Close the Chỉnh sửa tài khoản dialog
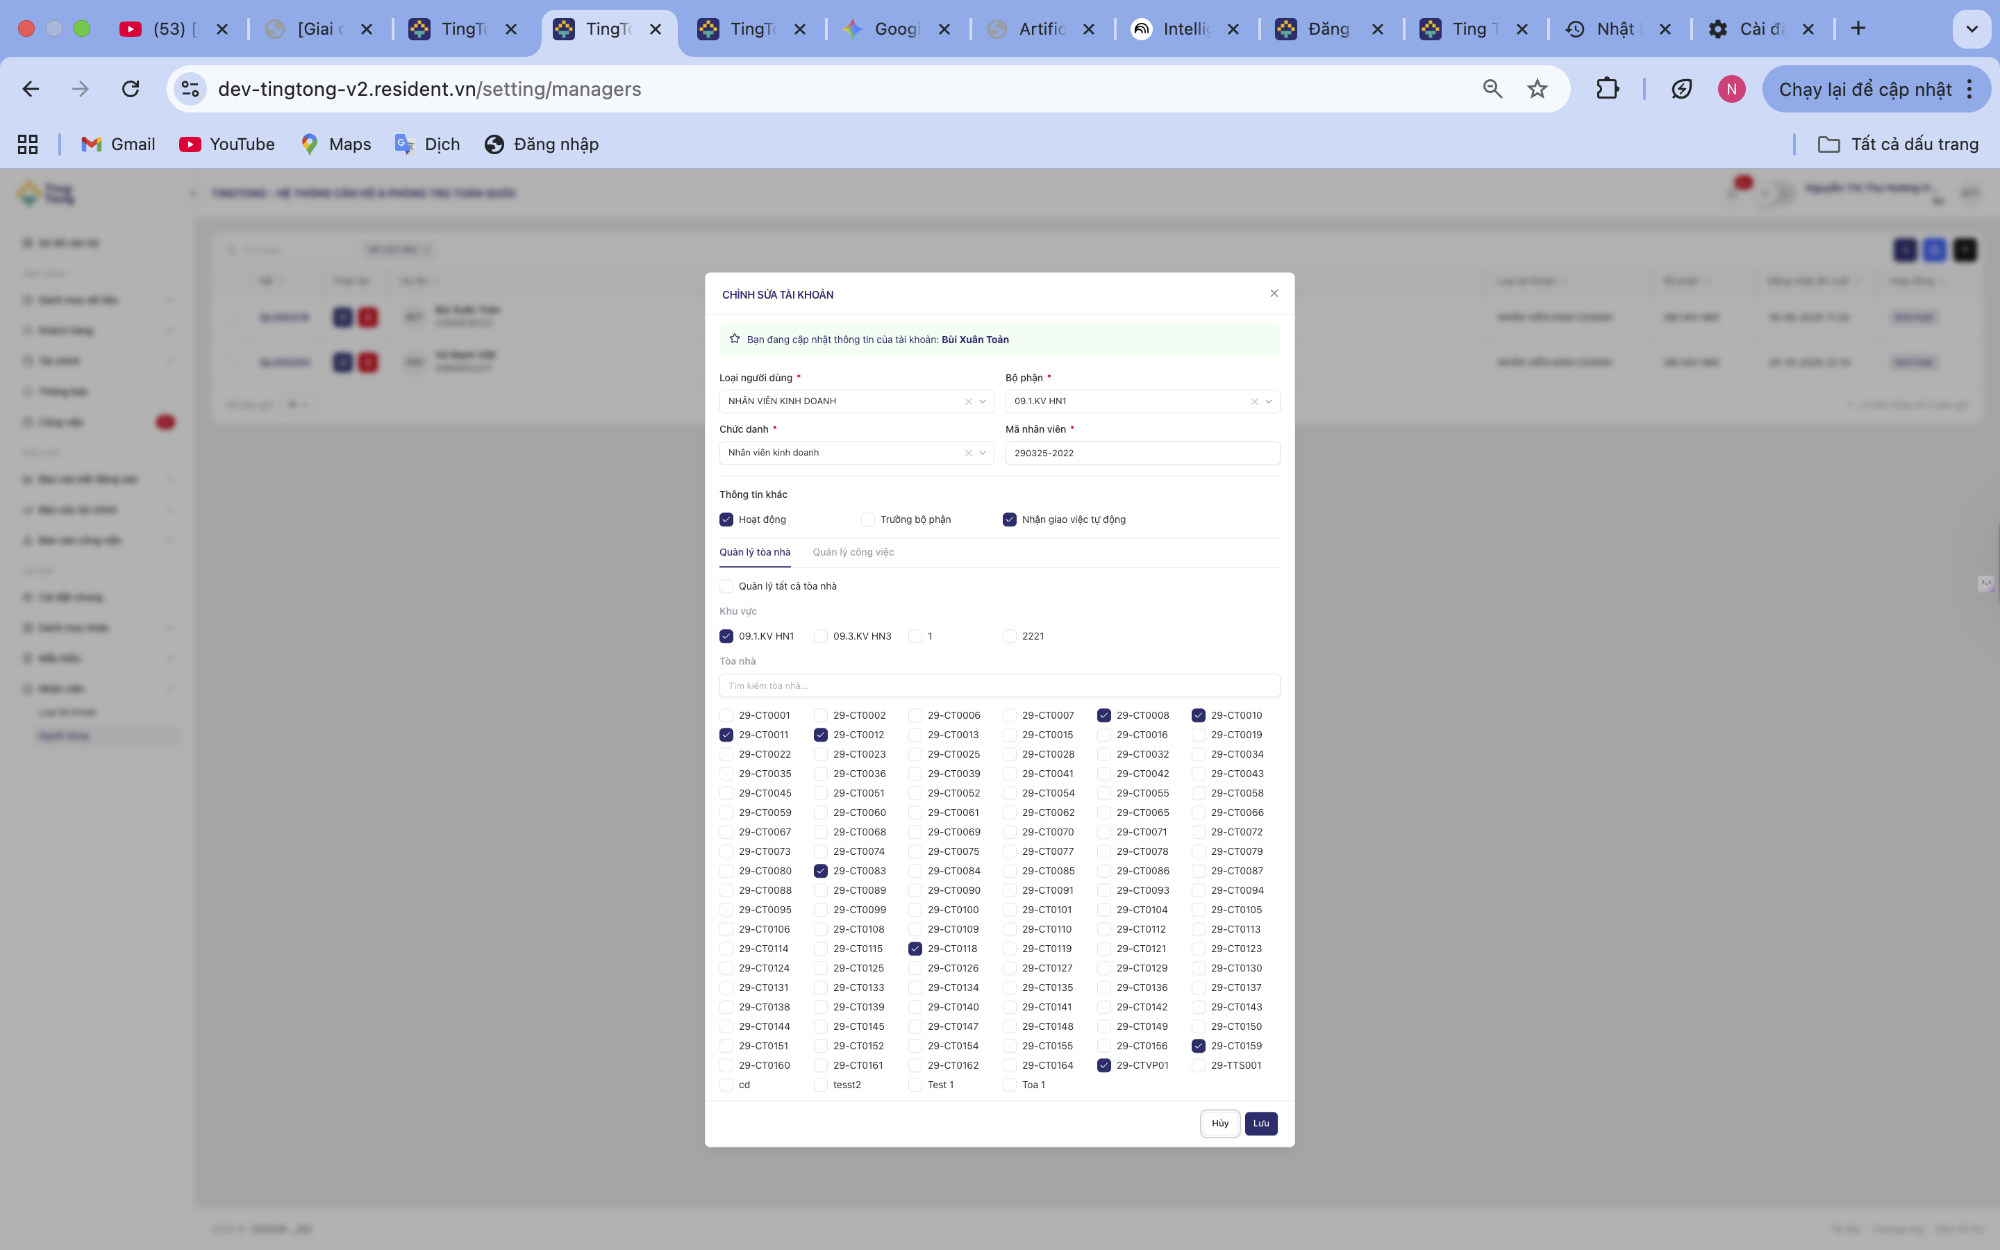The height and width of the screenshot is (1250, 2000). pyautogui.click(x=1274, y=294)
